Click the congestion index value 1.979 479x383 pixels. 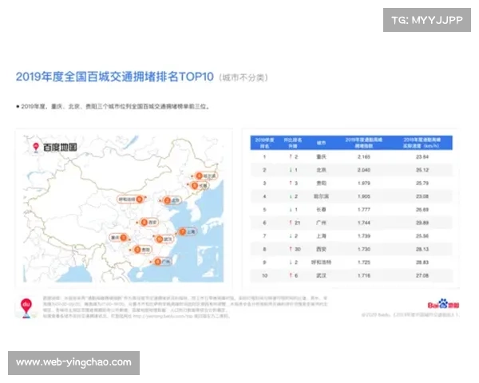coord(364,183)
